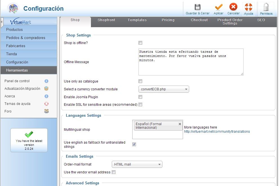Toggle Enable Joomla Plugin checkbox

point(140,97)
